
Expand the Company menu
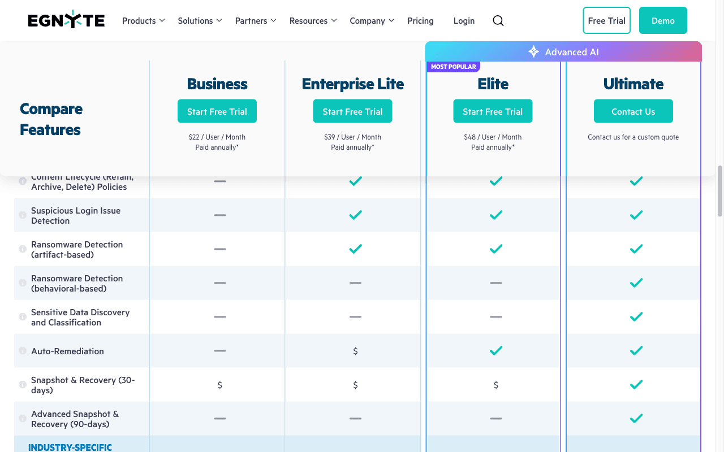(372, 21)
